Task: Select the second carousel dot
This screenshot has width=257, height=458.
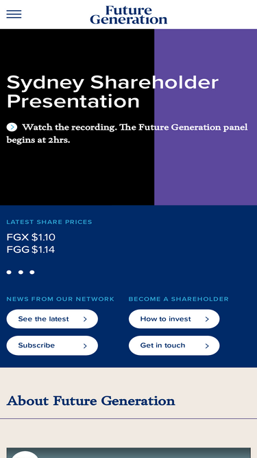Action: coord(21,272)
